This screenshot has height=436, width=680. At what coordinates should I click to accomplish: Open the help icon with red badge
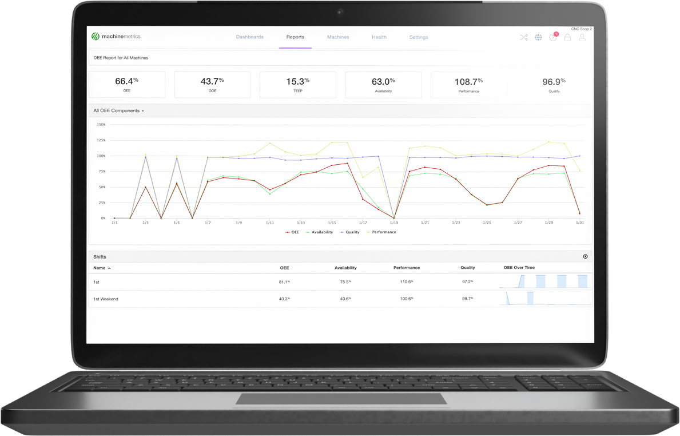tap(553, 37)
